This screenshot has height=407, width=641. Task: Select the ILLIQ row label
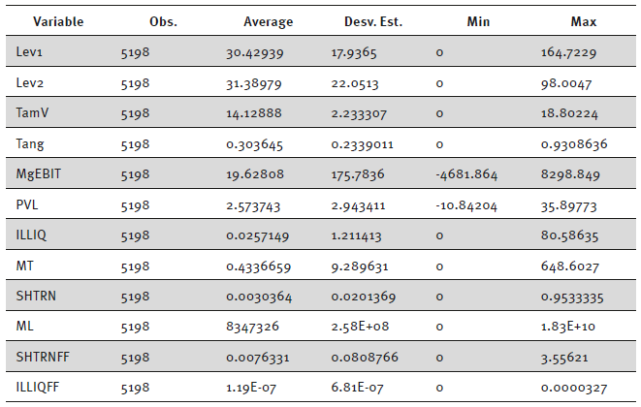click(x=32, y=236)
